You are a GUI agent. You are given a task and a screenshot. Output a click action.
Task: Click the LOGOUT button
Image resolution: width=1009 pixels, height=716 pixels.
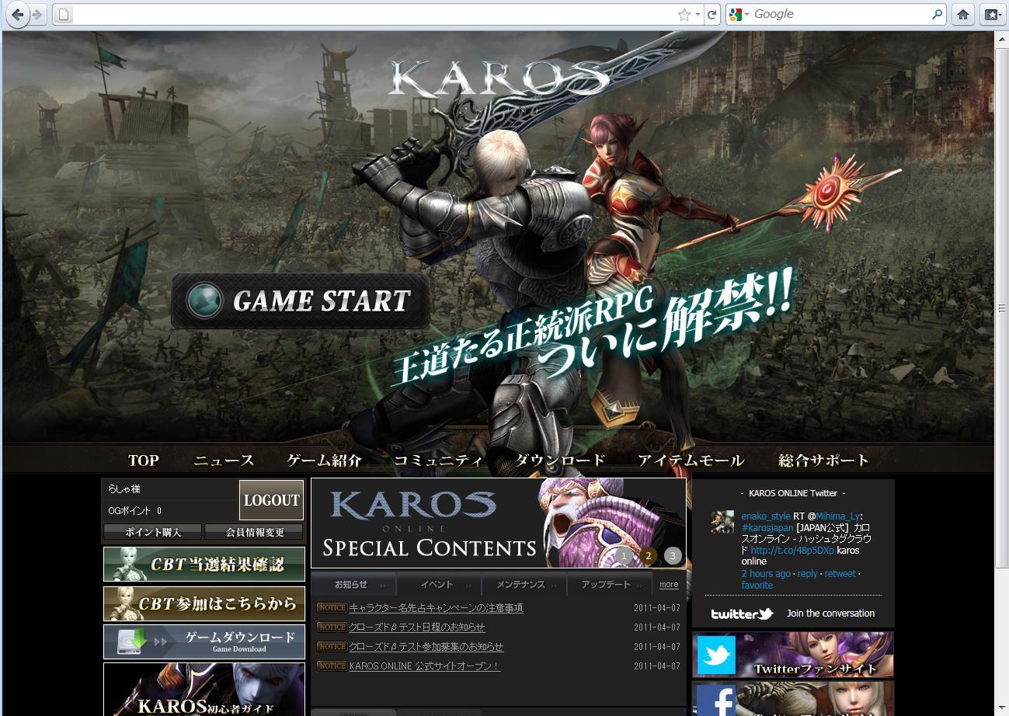[271, 500]
